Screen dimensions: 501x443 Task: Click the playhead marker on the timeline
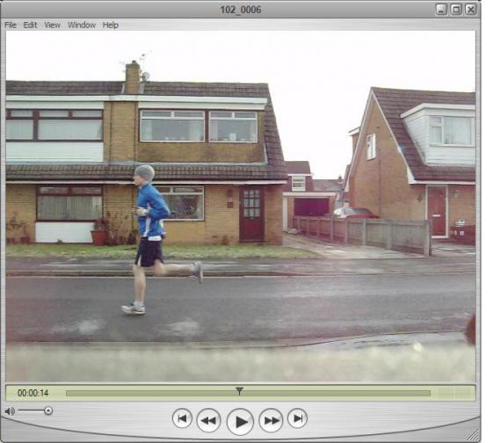(x=239, y=391)
